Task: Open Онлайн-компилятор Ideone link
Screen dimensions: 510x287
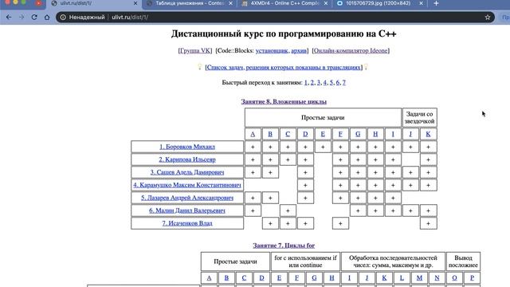Action: pos(351,51)
